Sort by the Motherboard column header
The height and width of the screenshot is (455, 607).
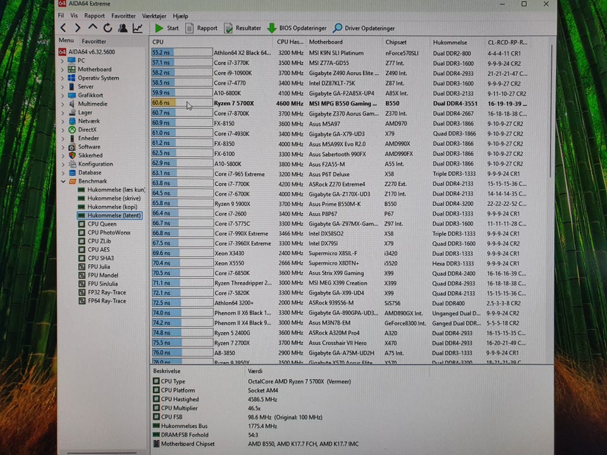[344, 42]
